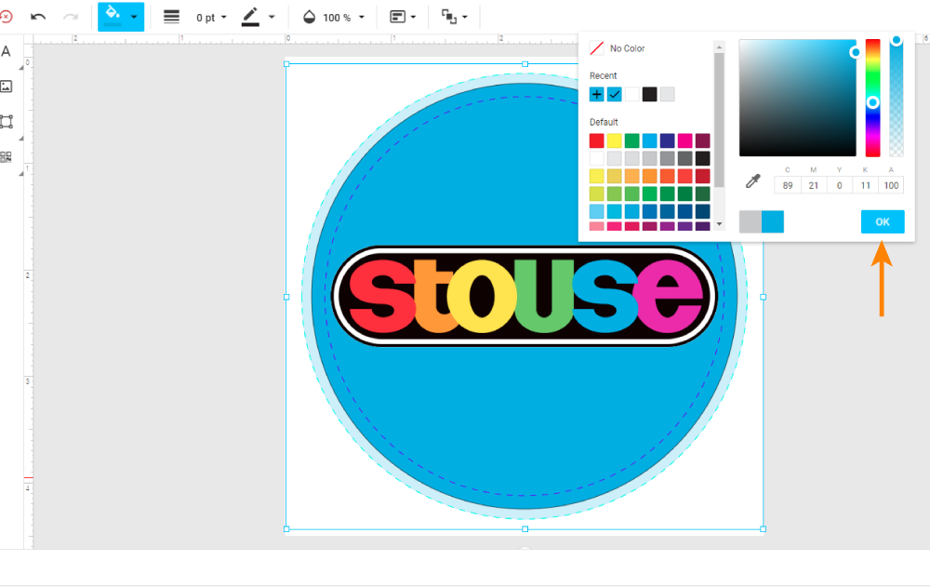The width and height of the screenshot is (930, 587).
Task: Pick the red default swatch in first row
Action: click(597, 140)
